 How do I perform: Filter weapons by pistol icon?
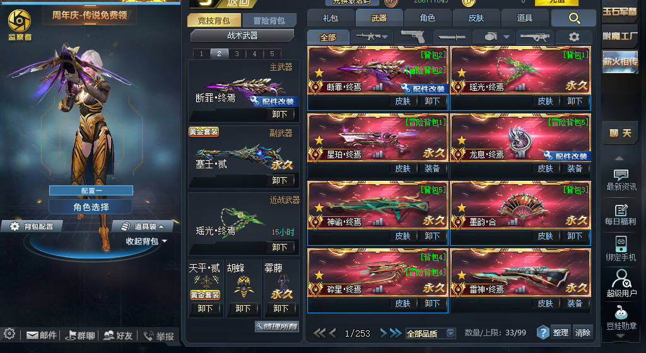[413, 37]
